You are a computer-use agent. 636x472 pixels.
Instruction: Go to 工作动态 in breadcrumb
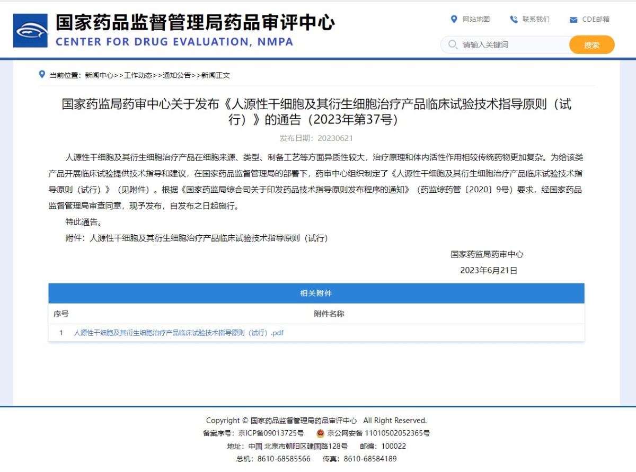click(138, 75)
